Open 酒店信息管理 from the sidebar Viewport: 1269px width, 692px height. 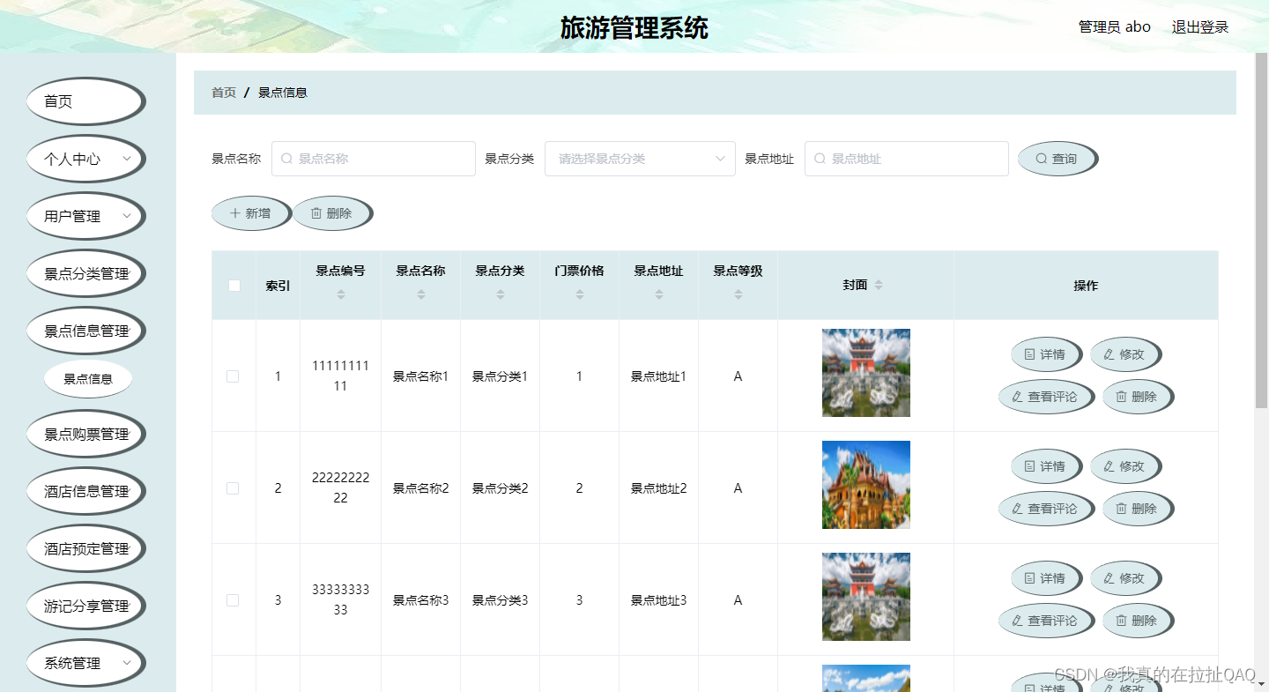tap(85, 491)
